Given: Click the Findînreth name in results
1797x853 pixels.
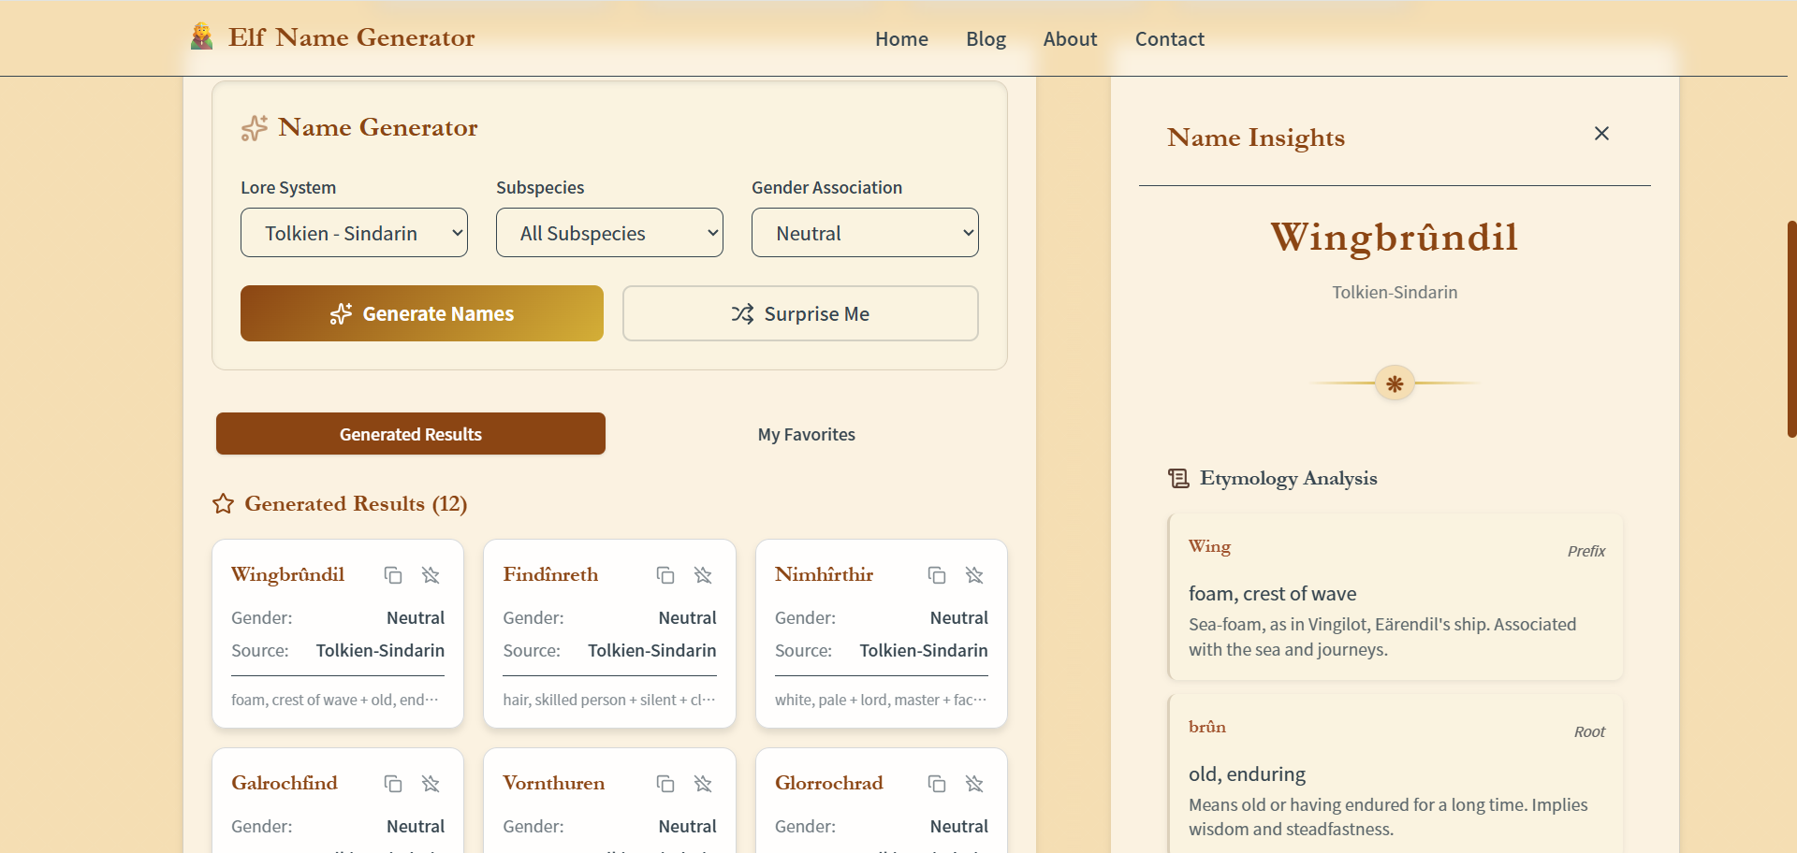Looking at the screenshot, I should (550, 574).
